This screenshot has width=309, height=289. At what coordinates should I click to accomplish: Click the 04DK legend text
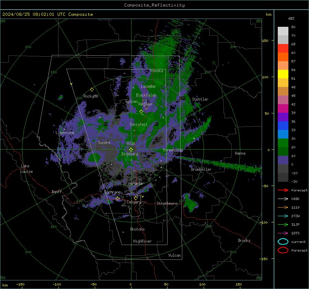(x=295, y=199)
